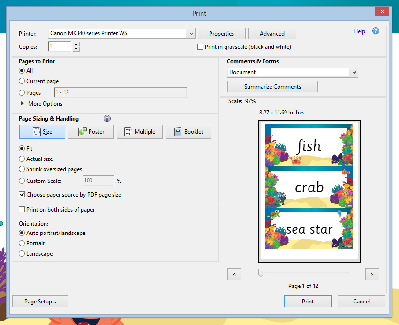Select the Pages range radio button
Screen dimensions: 399x325
point(22,93)
